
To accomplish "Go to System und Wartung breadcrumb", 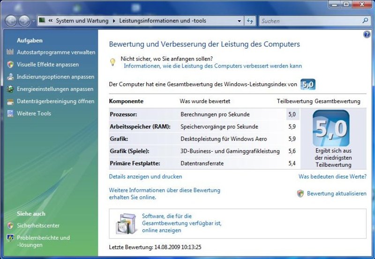I will point(82,21).
